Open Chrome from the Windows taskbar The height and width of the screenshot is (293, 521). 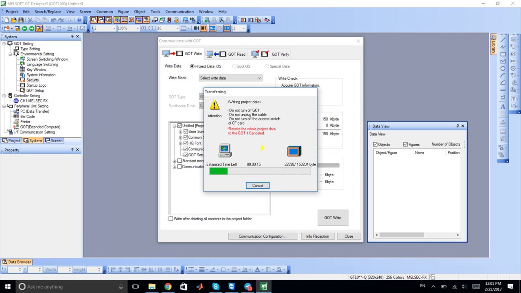click(168, 286)
